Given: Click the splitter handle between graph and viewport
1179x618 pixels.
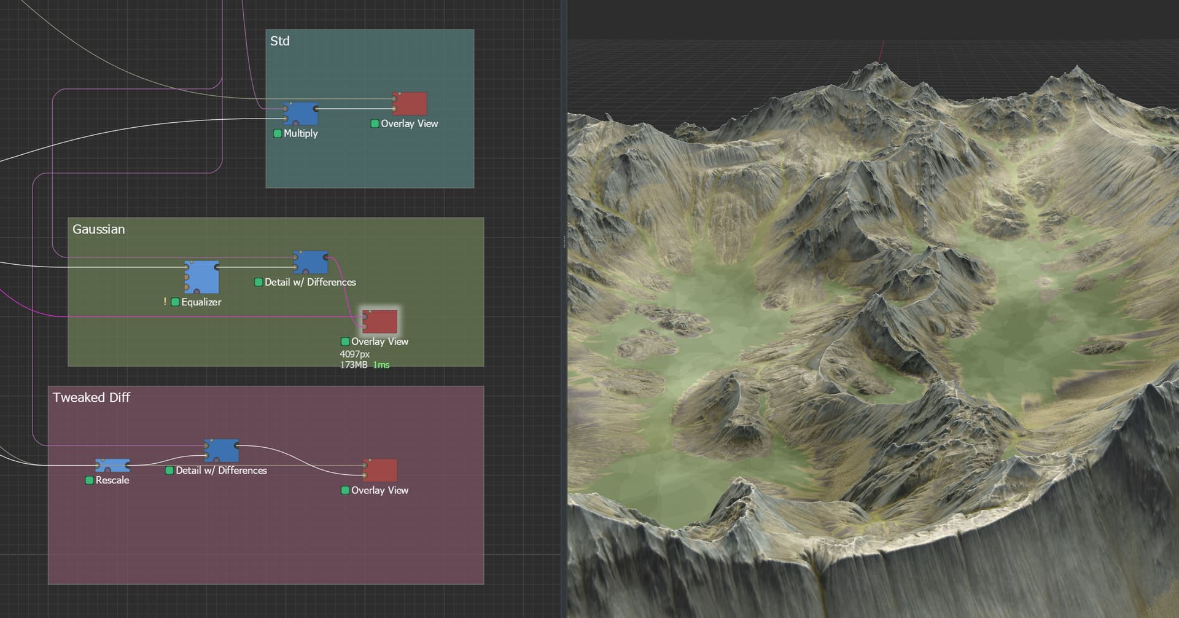Looking at the screenshot, I should (564, 242).
